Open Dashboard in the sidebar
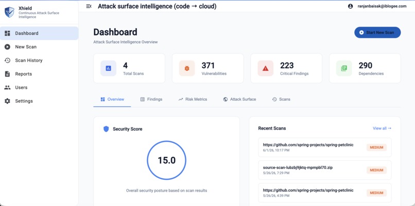This screenshot has height=206, width=415. coord(39,33)
